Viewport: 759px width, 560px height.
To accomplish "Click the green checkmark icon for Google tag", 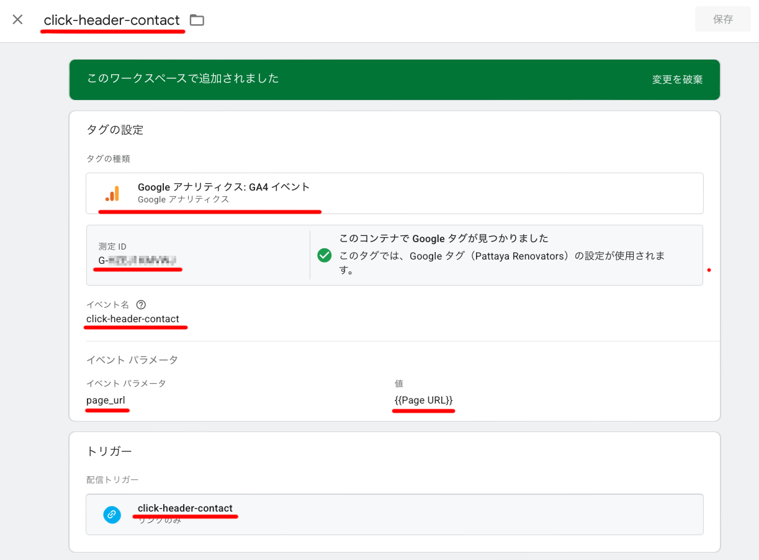I will click(x=324, y=255).
